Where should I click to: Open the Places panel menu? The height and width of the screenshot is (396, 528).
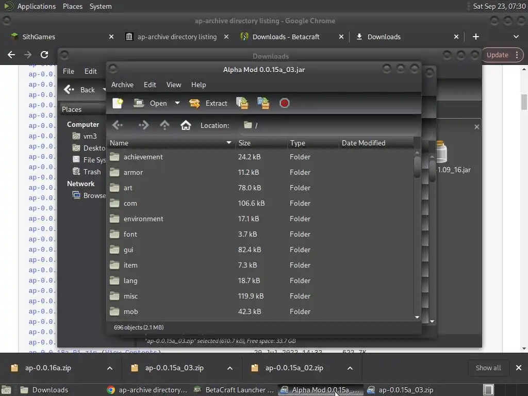pyautogui.click(x=72, y=6)
